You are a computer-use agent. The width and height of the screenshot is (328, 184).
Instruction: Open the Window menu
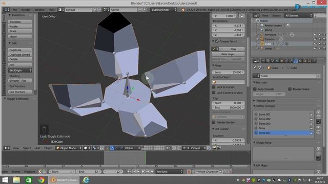coord(39,10)
